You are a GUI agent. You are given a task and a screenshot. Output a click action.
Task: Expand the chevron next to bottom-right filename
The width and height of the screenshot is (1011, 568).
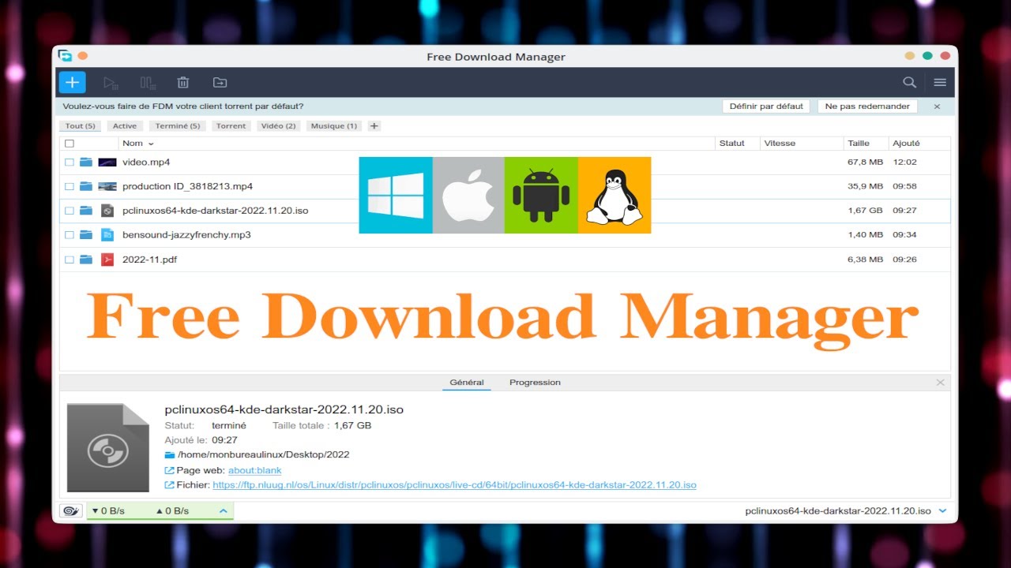click(942, 511)
